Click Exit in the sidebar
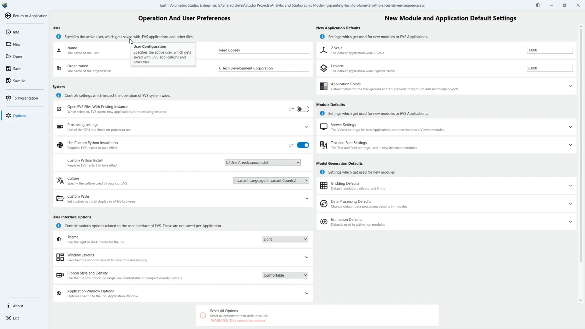Viewport: 585px width, 329px height. 16,318
